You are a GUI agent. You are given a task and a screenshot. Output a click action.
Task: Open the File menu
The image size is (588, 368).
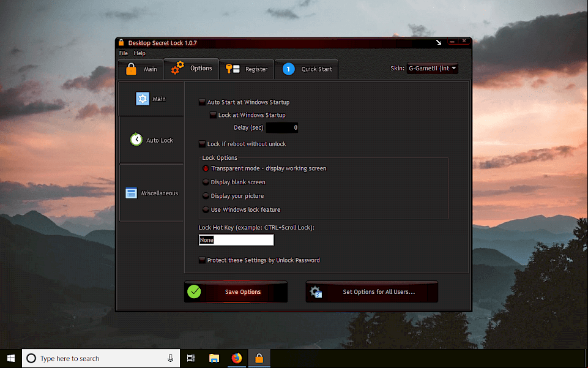point(124,53)
